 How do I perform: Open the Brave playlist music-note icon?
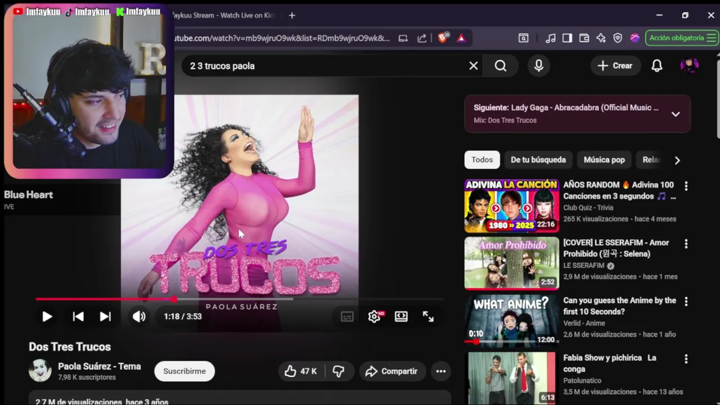[551, 38]
